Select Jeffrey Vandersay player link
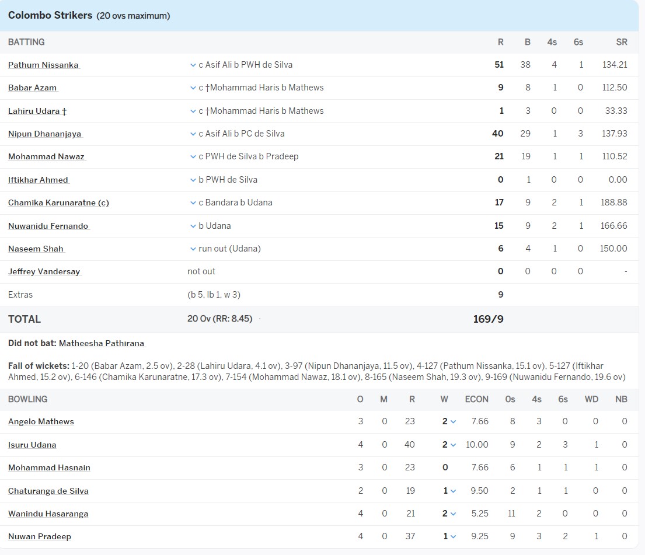This screenshot has width=645, height=555. point(44,271)
